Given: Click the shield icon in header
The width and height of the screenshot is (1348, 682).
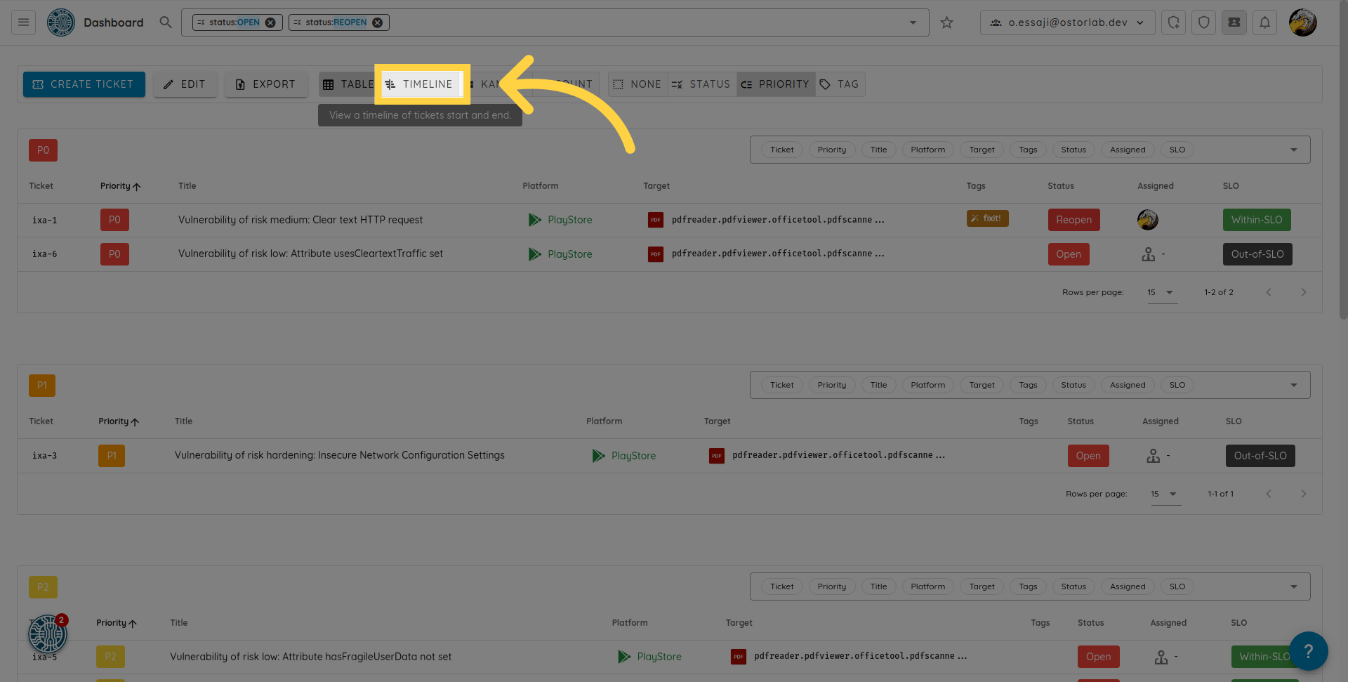Looking at the screenshot, I should [1203, 22].
